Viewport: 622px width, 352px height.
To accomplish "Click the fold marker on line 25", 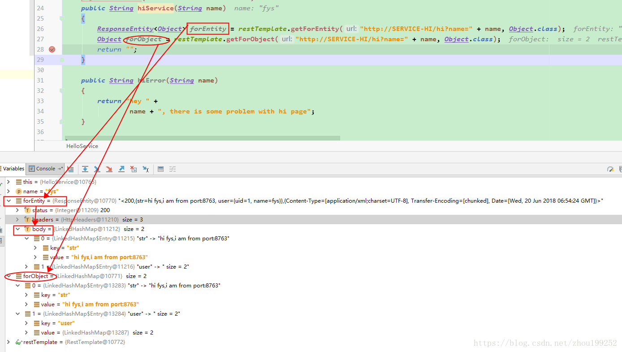I will [62, 18].
